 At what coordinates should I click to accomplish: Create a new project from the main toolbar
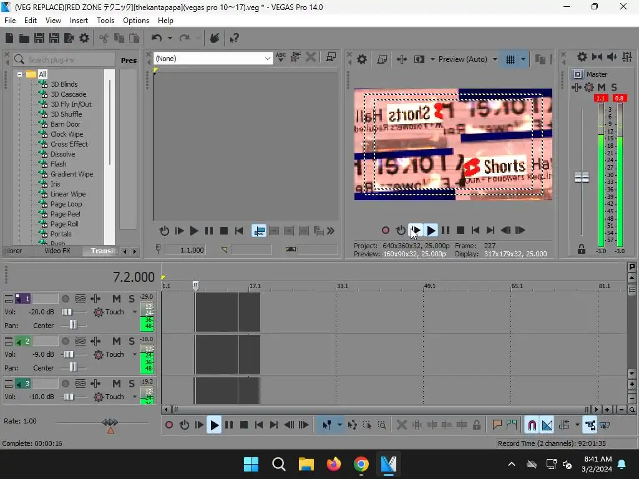click(x=9, y=38)
